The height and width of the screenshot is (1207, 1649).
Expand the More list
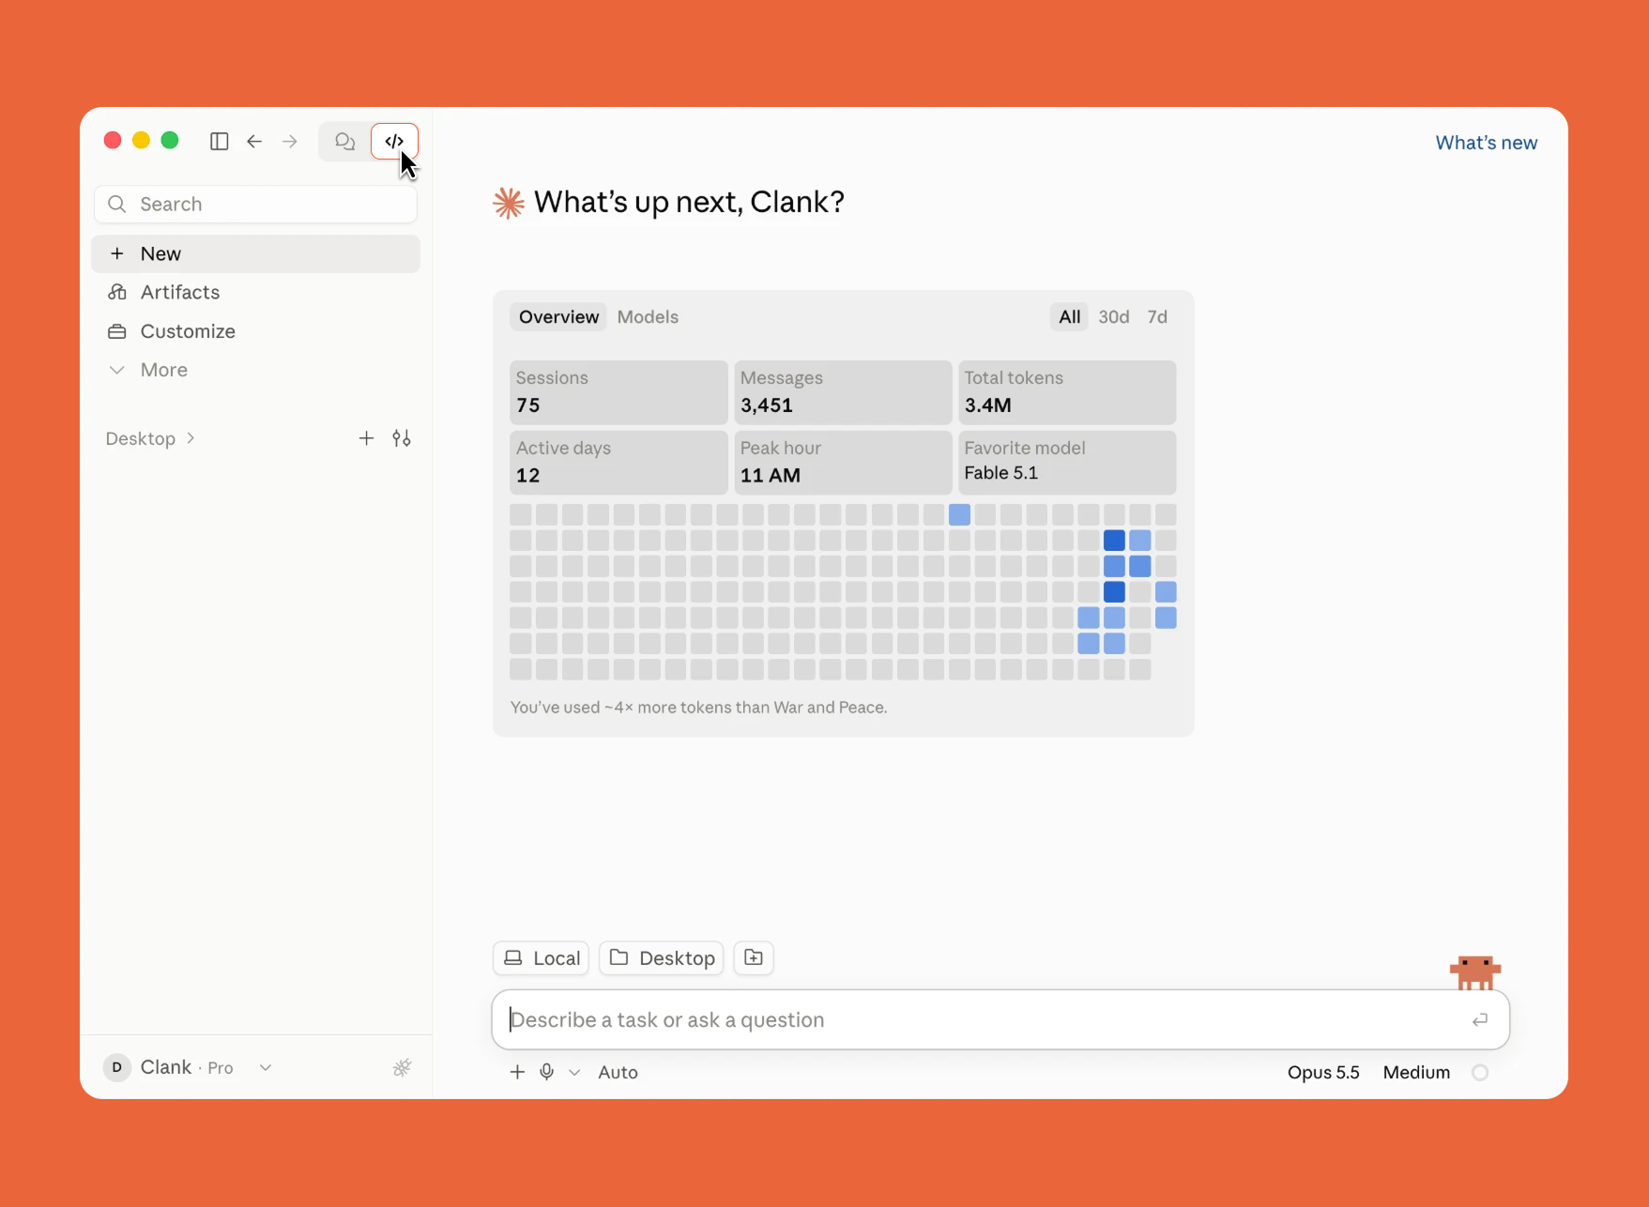tap(255, 370)
